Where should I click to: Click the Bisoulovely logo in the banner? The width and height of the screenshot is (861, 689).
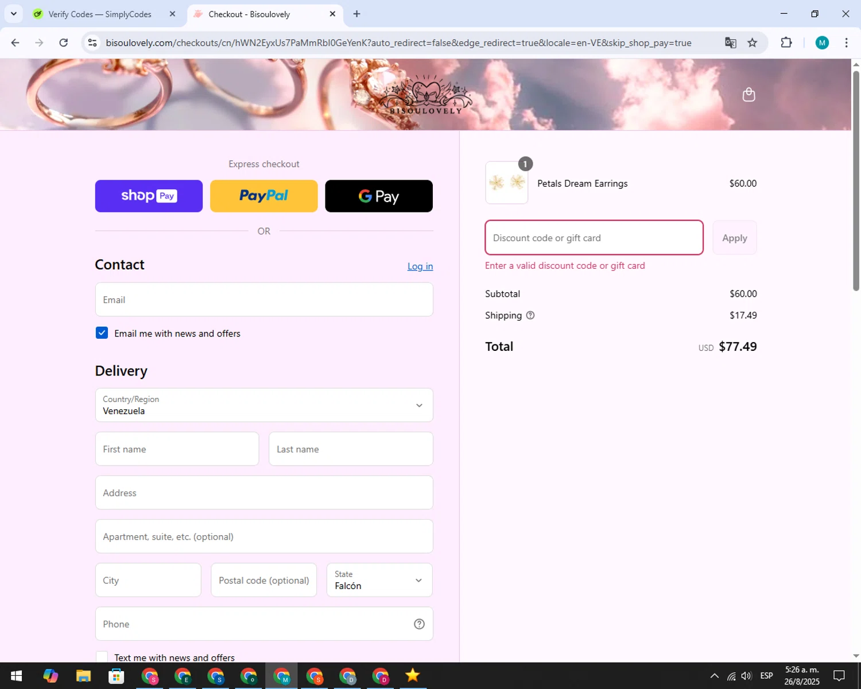coord(426,95)
